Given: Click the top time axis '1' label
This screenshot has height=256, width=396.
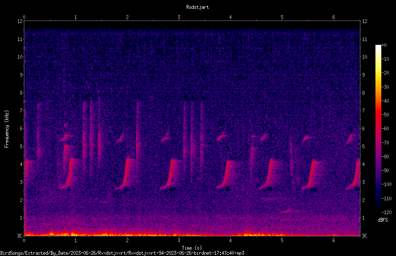Looking at the screenshot, I should tap(76, 17).
